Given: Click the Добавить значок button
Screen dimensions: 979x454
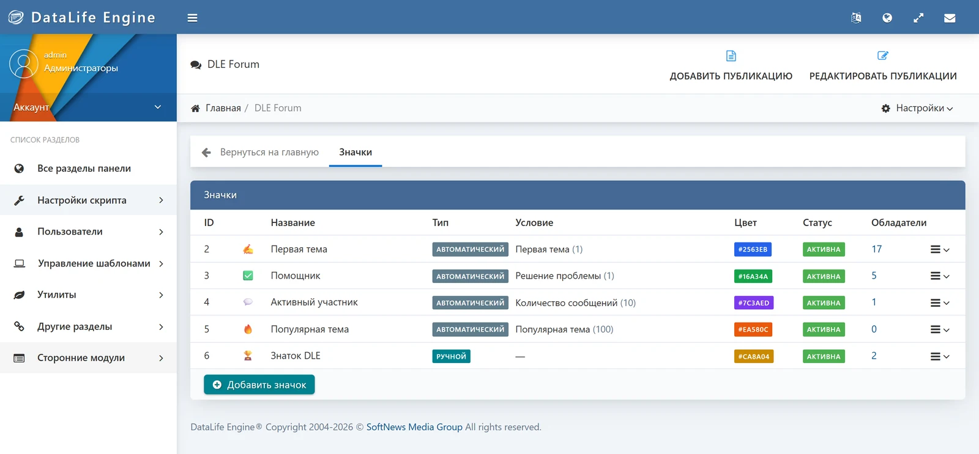Looking at the screenshot, I should [259, 384].
